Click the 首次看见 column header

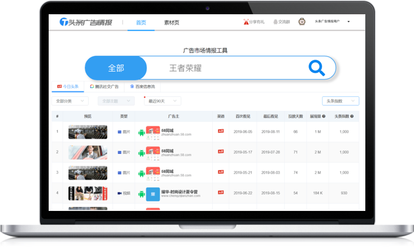[243, 116]
